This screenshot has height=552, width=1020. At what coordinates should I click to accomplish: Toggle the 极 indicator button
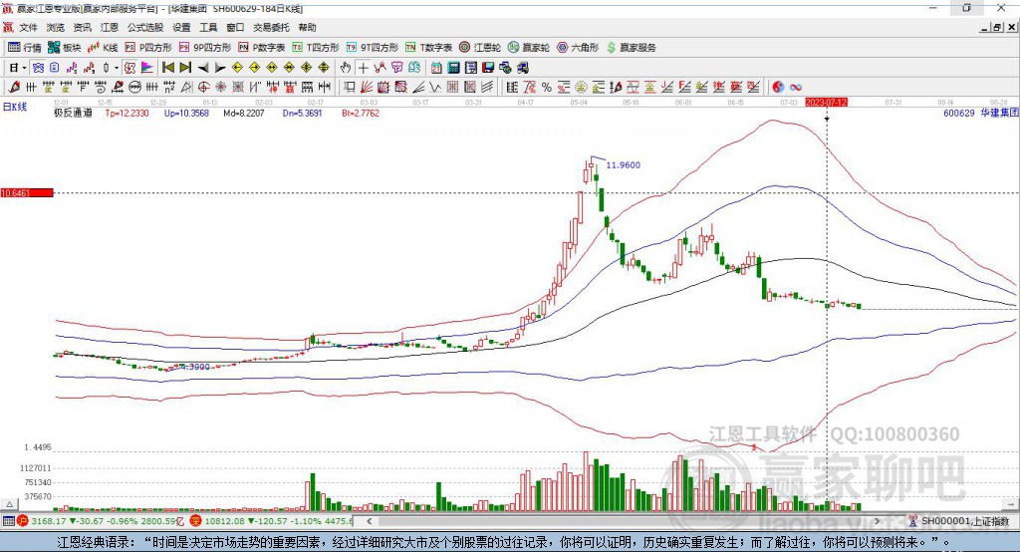(130, 68)
